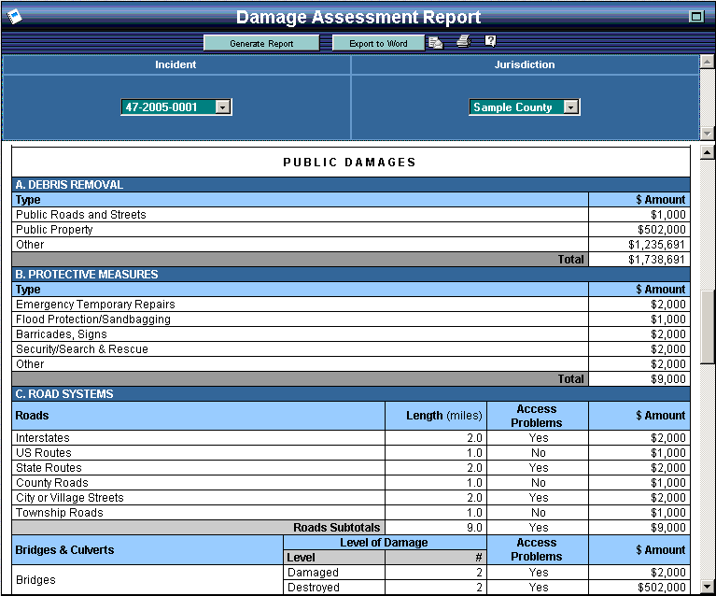This screenshot has height=596, width=716.
Task: Click the window maximize icon in the title bar
Action: 695,17
